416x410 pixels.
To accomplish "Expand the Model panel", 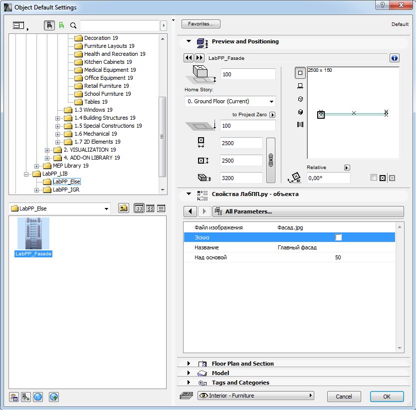I will tap(189, 373).
